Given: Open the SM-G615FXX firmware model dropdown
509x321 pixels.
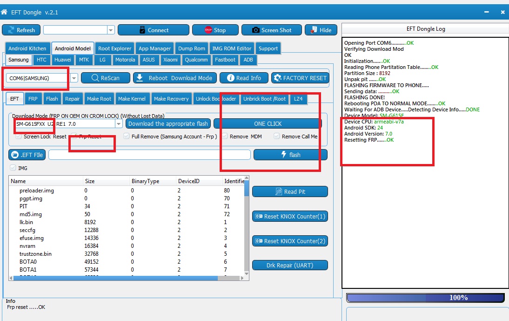Looking at the screenshot, I should coord(119,124).
